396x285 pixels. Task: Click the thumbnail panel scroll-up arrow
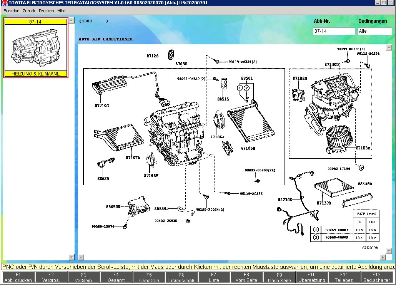(72, 20)
